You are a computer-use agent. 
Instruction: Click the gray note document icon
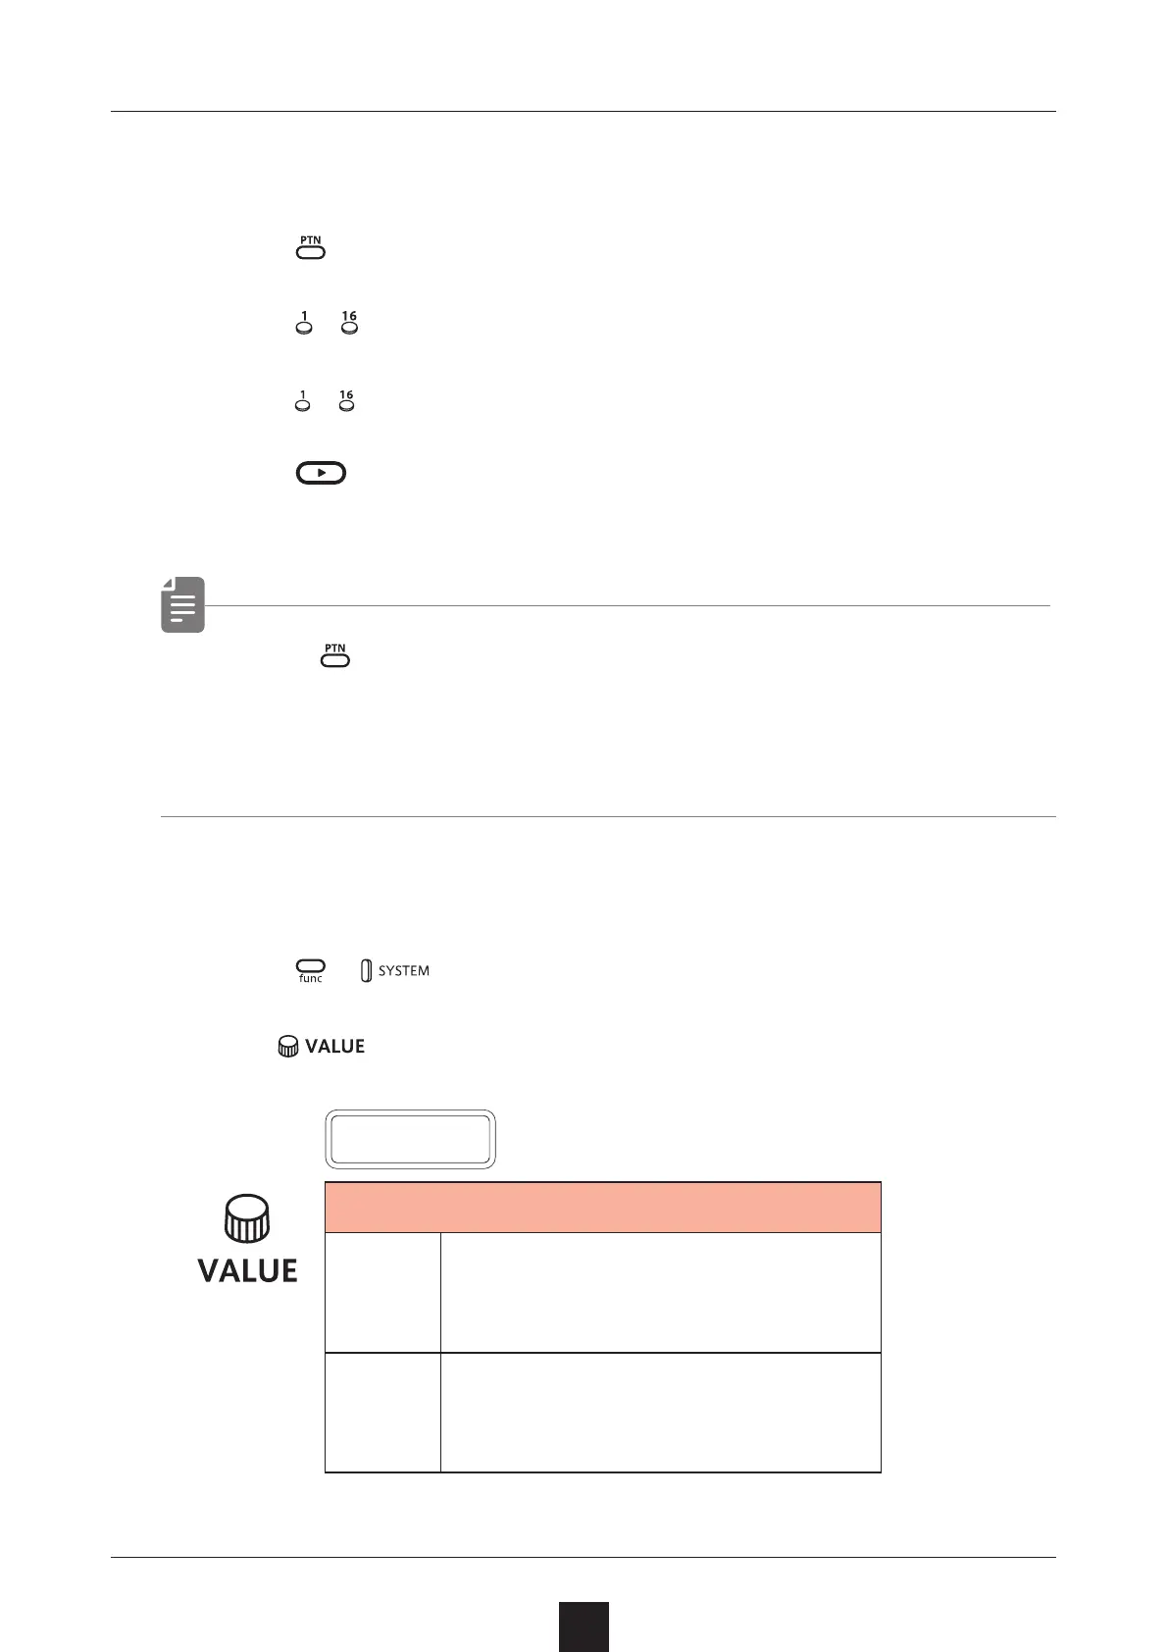point(182,604)
